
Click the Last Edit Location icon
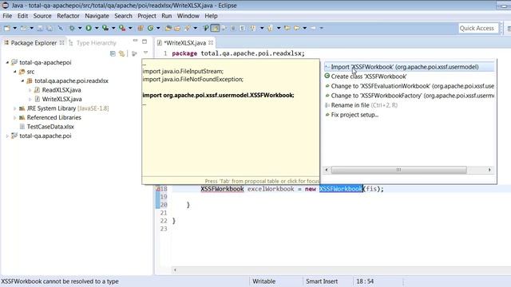pyautogui.click(x=287, y=29)
